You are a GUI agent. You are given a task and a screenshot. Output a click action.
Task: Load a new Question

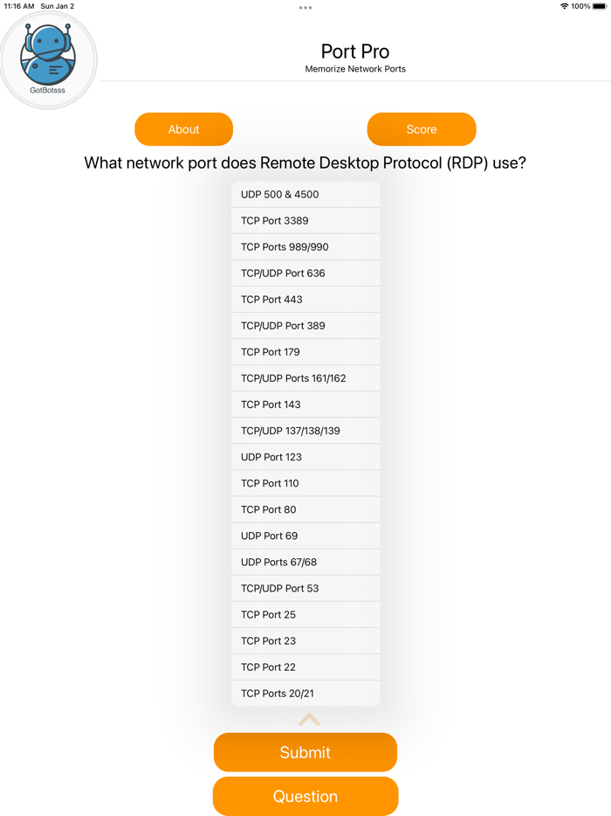coord(305,796)
